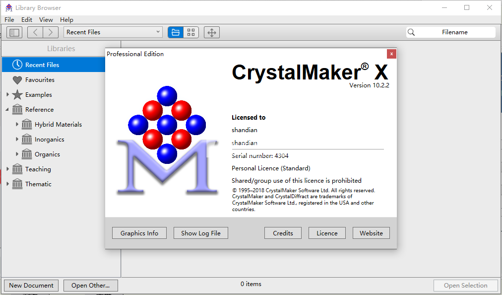Select Teaching library
This screenshot has height=295, width=502.
click(x=38, y=169)
